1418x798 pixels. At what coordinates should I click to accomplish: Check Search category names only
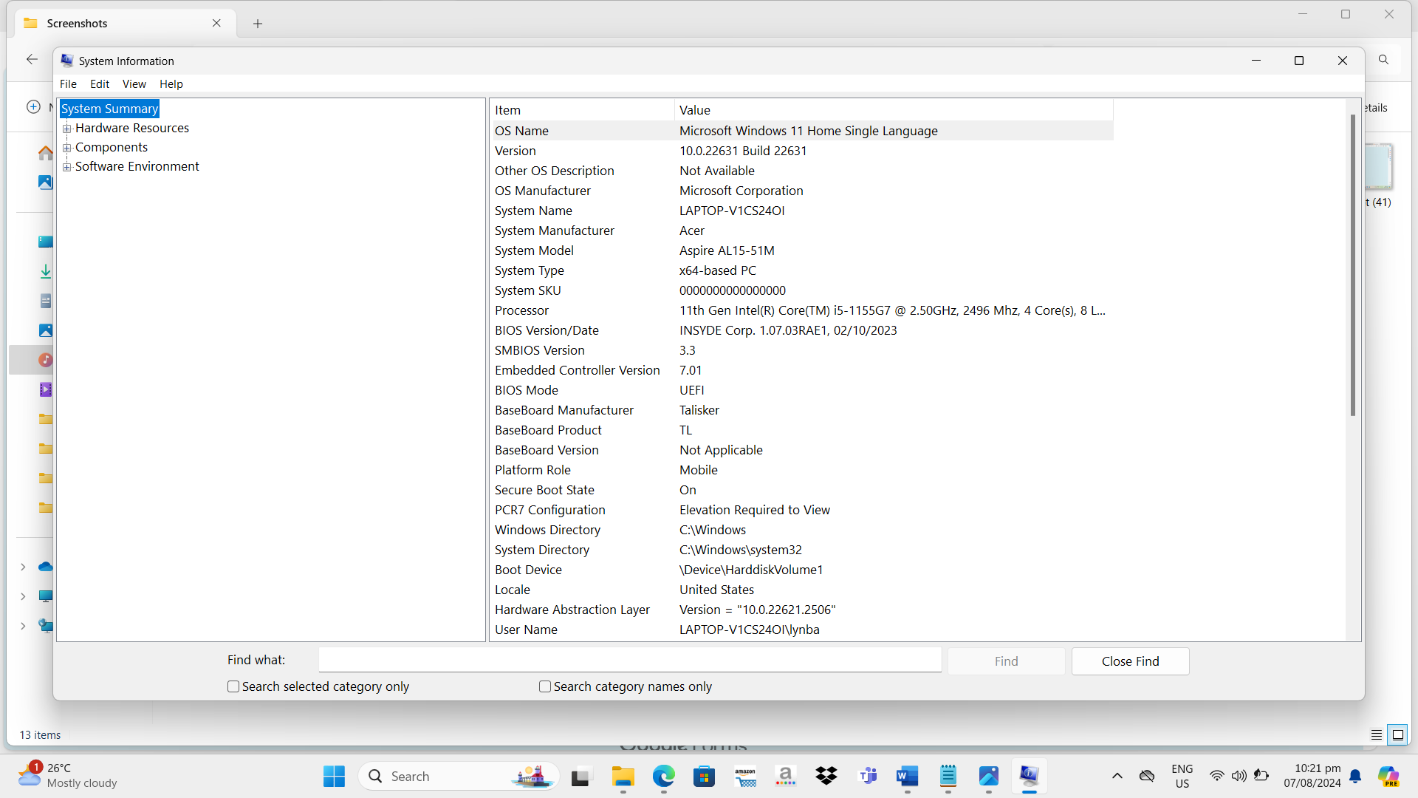[545, 686]
